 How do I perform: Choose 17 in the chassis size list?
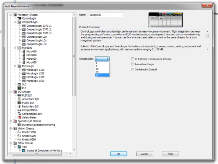[x=102, y=75]
